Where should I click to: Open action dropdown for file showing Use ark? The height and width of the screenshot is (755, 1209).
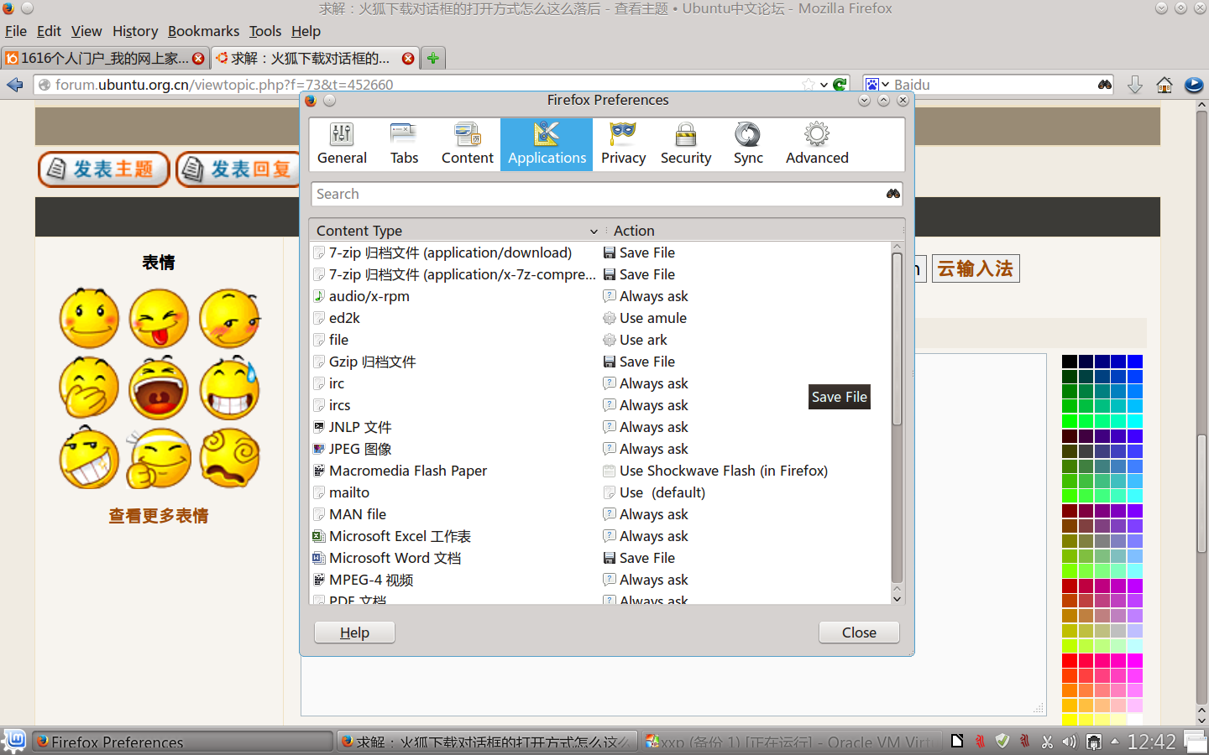point(746,340)
